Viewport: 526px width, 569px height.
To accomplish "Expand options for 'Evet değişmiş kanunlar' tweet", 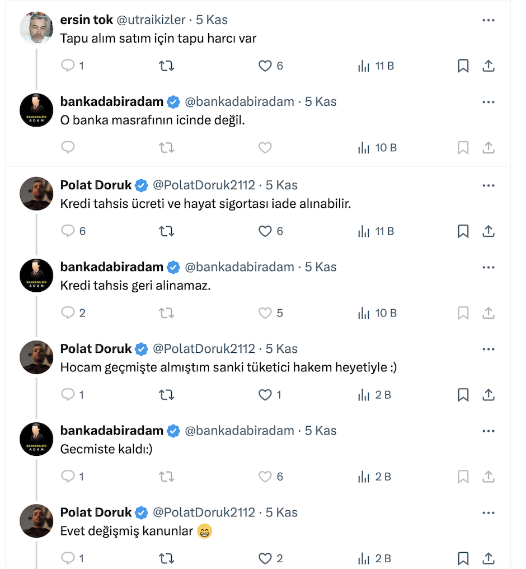I will click(x=488, y=513).
